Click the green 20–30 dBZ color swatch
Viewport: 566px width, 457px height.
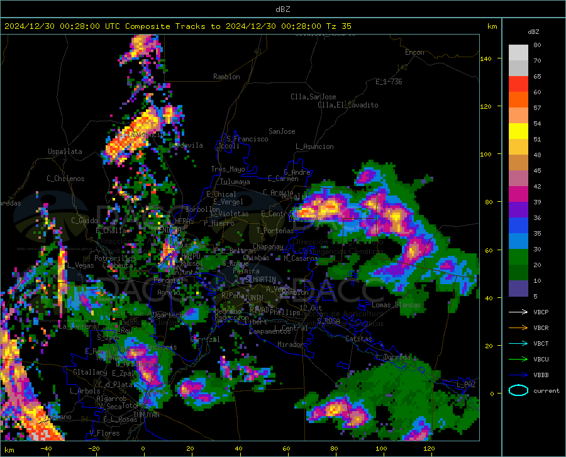tap(518, 257)
